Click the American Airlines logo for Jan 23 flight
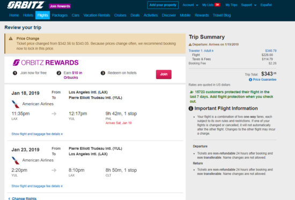Viewport: 295px width, 200px height. coord(16,160)
